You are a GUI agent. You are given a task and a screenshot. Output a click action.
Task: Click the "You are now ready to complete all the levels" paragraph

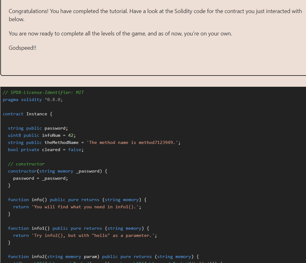[120, 34]
